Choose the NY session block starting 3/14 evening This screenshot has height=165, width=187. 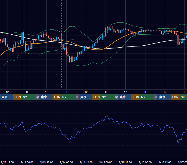point(107,97)
